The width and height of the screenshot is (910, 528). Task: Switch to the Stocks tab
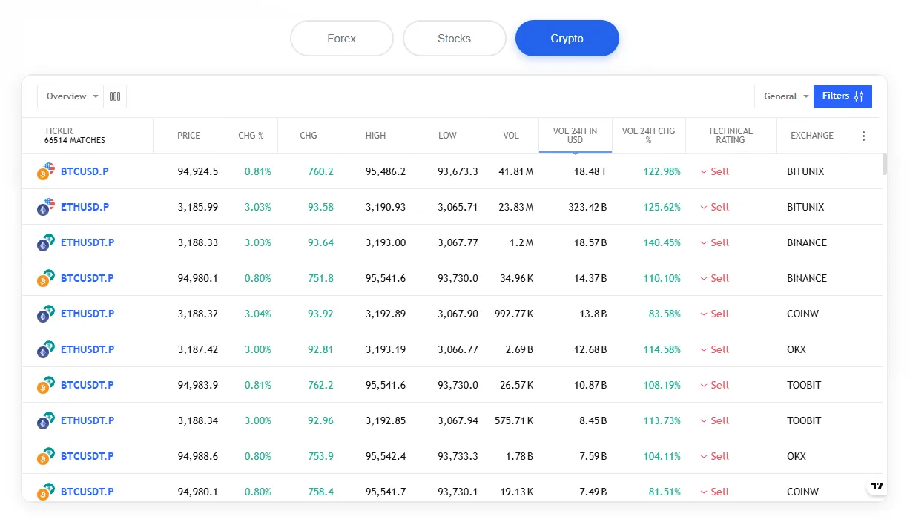(454, 39)
